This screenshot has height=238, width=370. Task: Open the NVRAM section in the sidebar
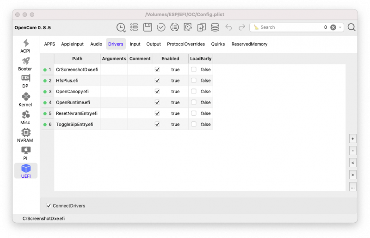pyautogui.click(x=25, y=135)
